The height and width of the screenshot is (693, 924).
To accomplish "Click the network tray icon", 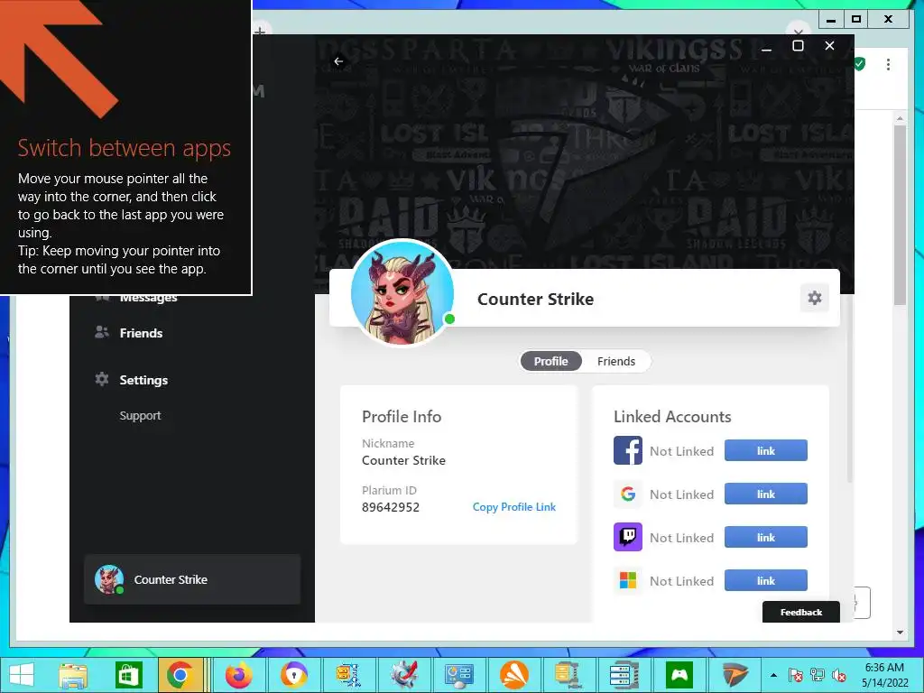I will click(818, 675).
